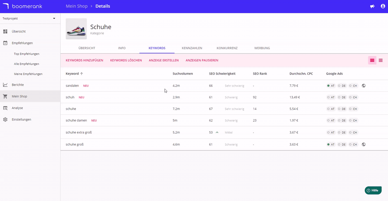The height and width of the screenshot is (201, 388).
Task: Toggle CH ads for schuh
Action: point(353,97)
